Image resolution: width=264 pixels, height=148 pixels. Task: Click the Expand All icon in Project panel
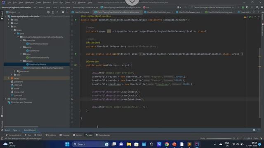coord(53,12)
